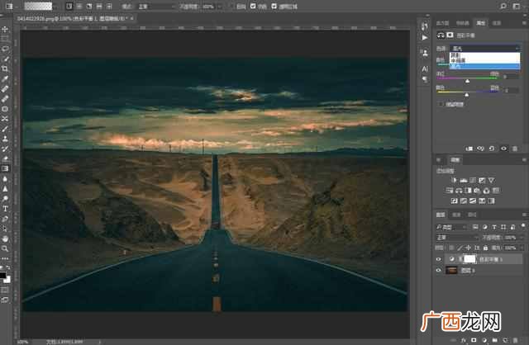
Task: Toggle layer filtering switch
Action: pos(523,226)
